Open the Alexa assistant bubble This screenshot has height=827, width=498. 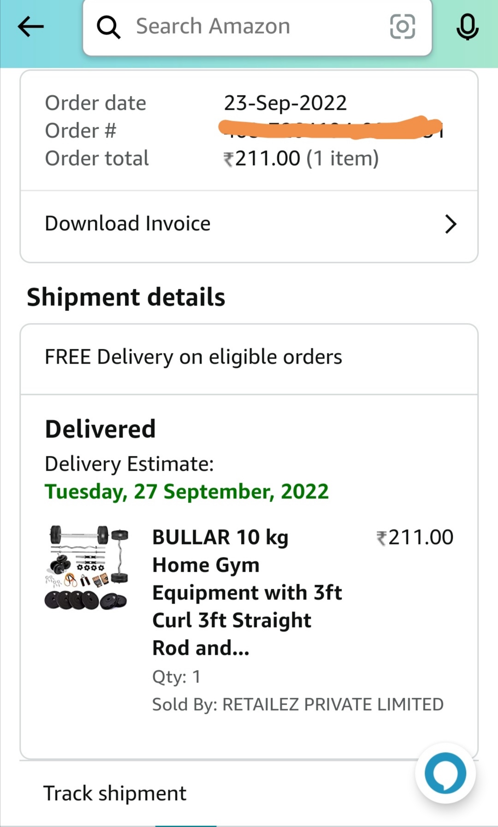(x=445, y=773)
